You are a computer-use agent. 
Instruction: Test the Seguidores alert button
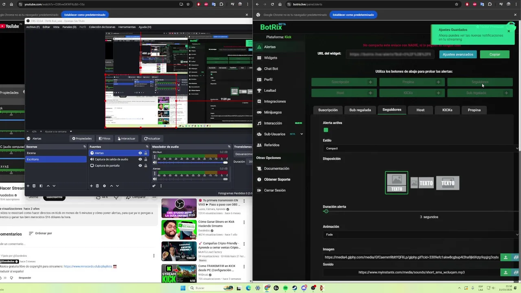tap(480, 82)
